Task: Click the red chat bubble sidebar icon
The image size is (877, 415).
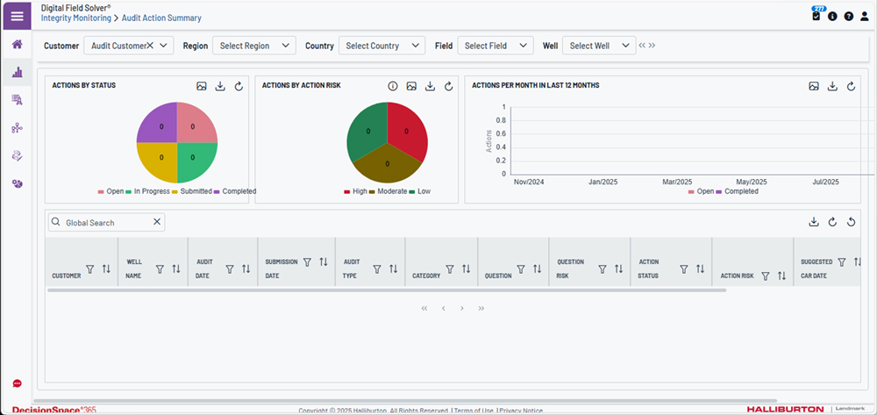Action: pyautogui.click(x=17, y=383)
